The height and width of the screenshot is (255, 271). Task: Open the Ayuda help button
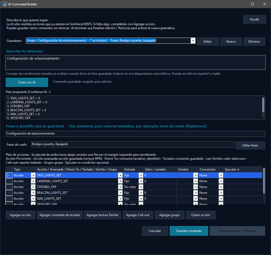point(254,19)
